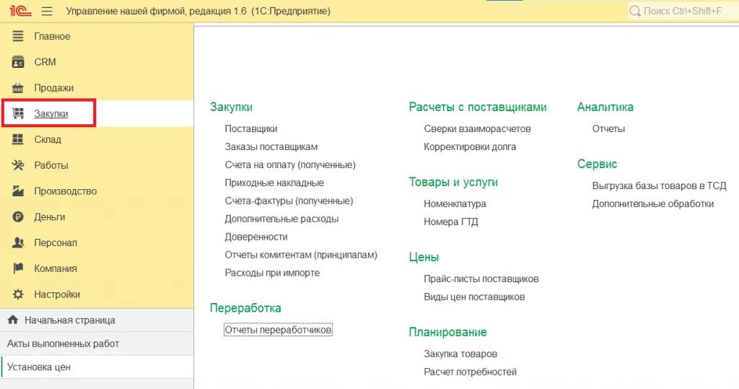Open the Продажи section
The width and height of the screenshot is (739, 389).
click(x=97, y=88)
